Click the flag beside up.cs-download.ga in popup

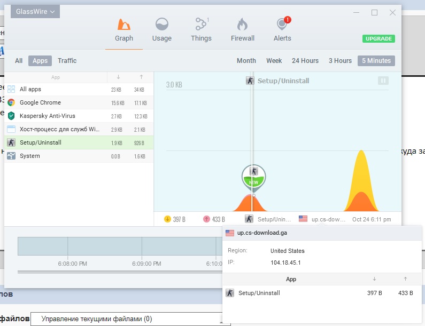tap(230, 233)
